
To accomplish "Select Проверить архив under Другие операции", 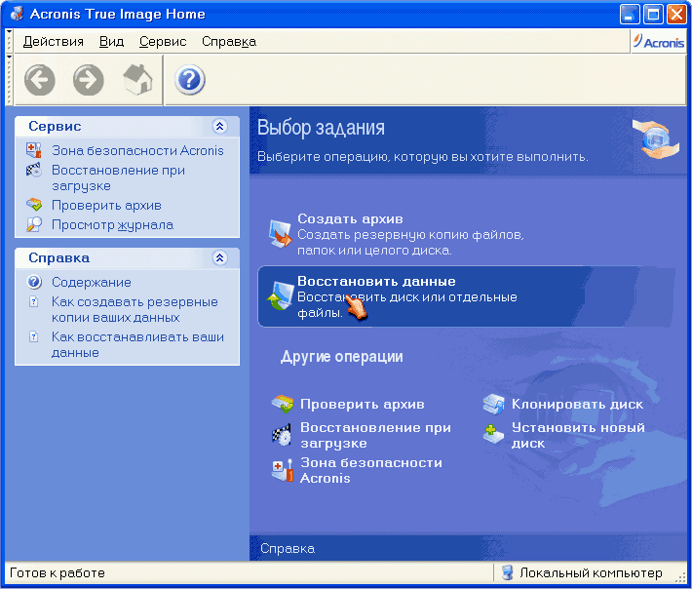I will click(363, 404).
